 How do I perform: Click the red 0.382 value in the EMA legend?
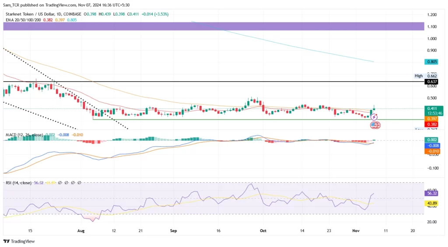point(48,20)
